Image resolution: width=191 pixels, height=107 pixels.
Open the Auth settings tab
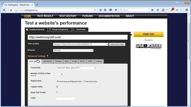click(67, 62)
